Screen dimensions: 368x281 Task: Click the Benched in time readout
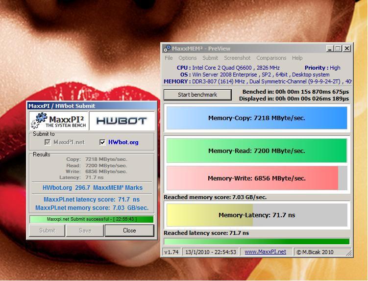pyautogui.click(x=295, y=92)
